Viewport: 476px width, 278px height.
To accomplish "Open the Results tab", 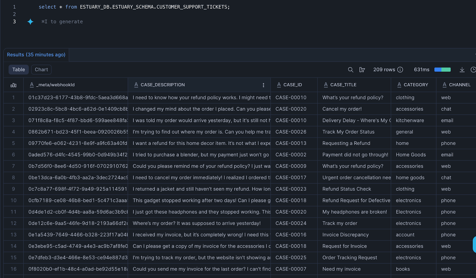I will 36,54.
